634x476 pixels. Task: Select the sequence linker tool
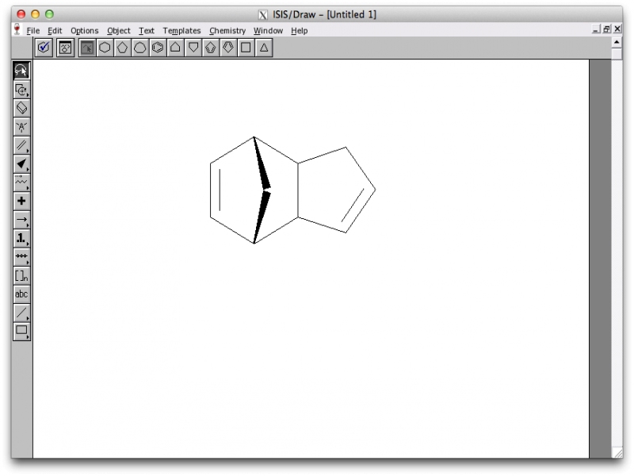tap(21, 256)
